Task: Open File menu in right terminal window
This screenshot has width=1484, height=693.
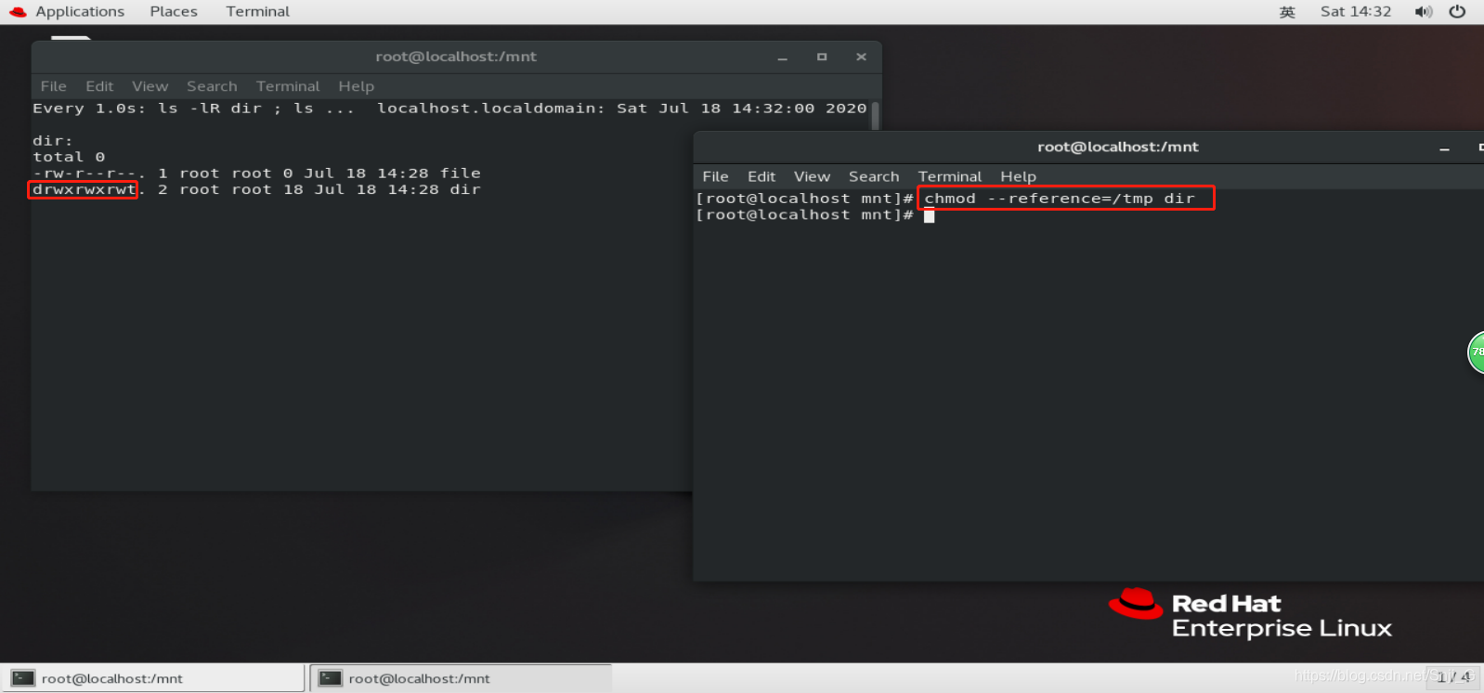Action: [715, 176]
